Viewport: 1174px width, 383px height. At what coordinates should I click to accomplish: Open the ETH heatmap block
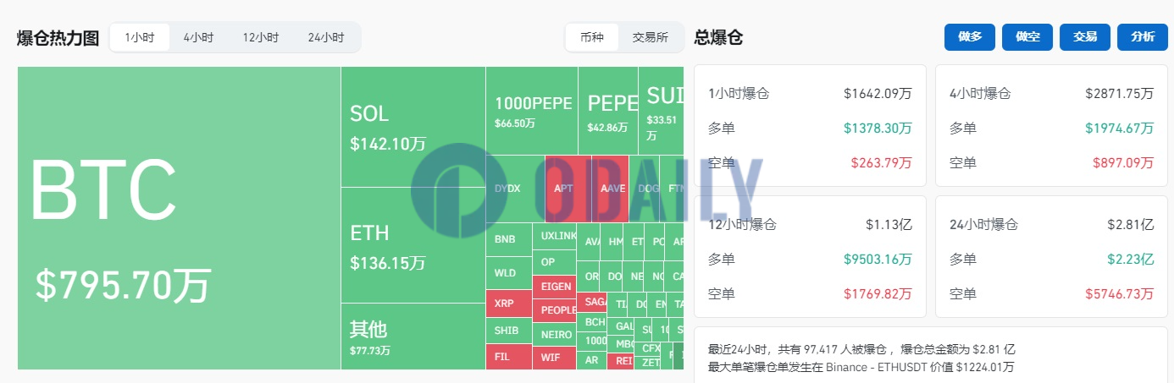tap(413, 245)
